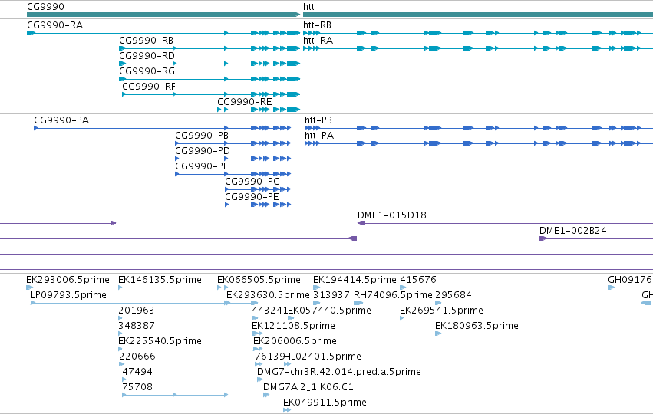Select the RH74096.5prime label
The width and height of the screenshot is (653, 414).
[x=393, y=295]
